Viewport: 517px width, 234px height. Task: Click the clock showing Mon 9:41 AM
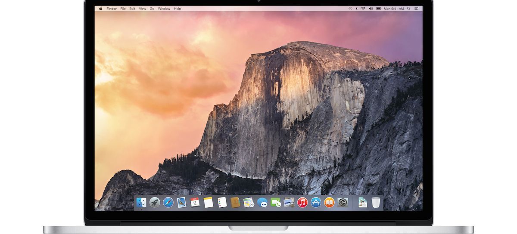[394, 9]
